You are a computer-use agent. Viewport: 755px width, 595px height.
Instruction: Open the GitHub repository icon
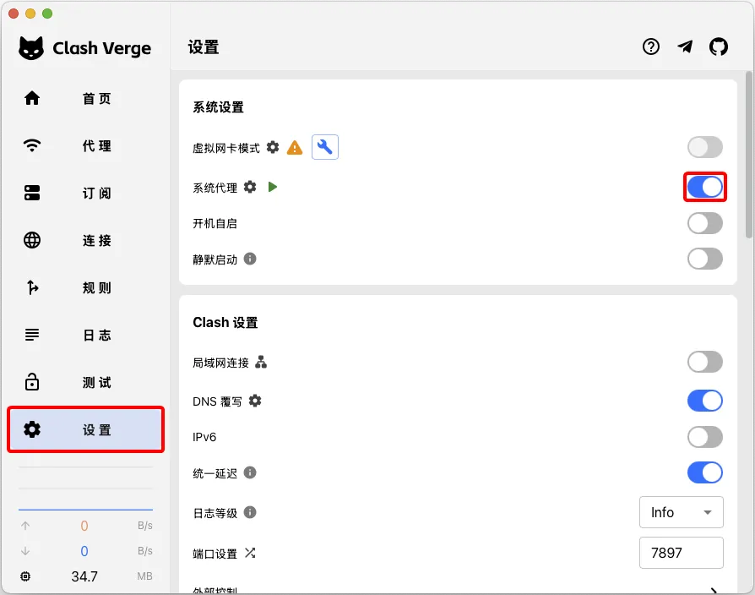point(719,46)
